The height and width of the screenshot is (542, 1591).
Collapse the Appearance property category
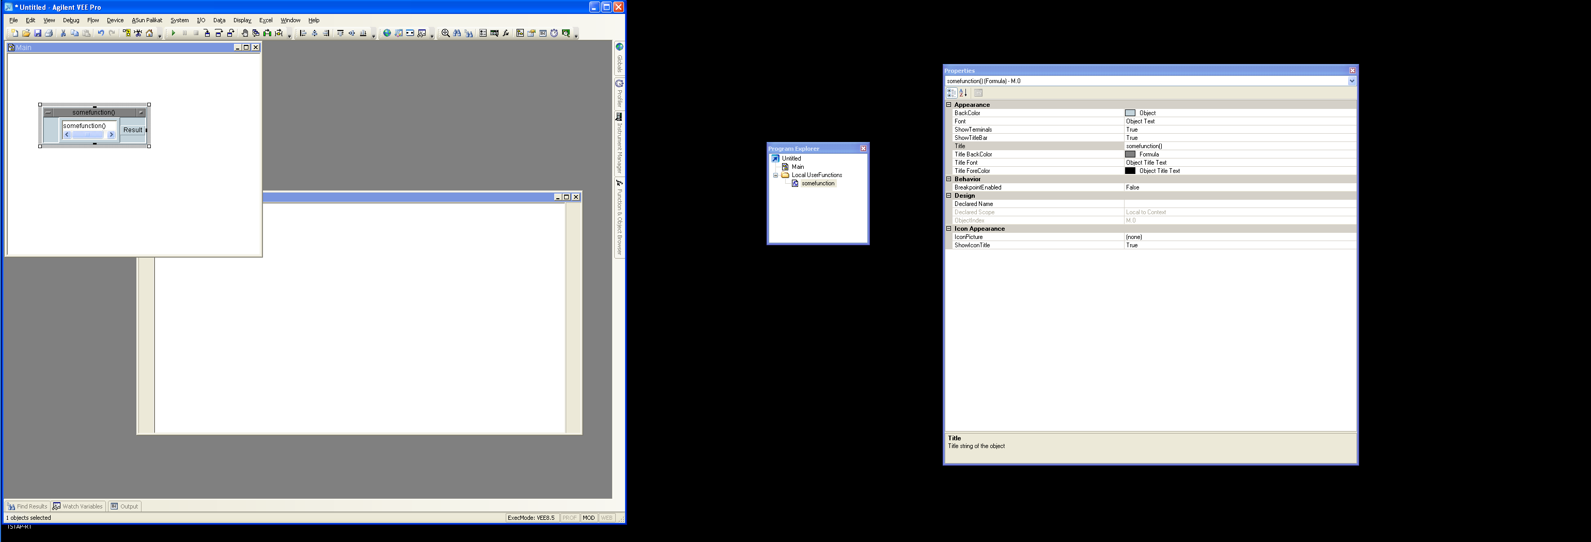[949, 105]
